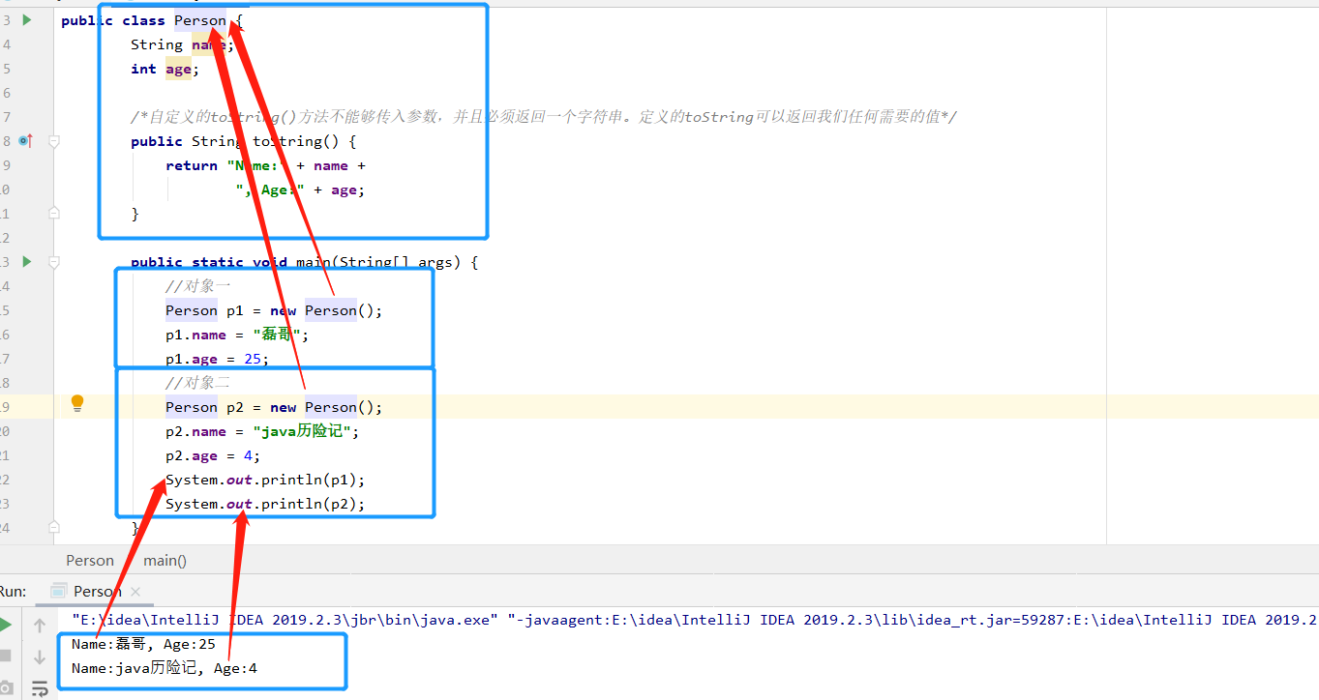Image resolution: width=1319 pixels, height=700 pixels.
Task: Click the value 4 in p2.age assignment
Action: point(249,455)
